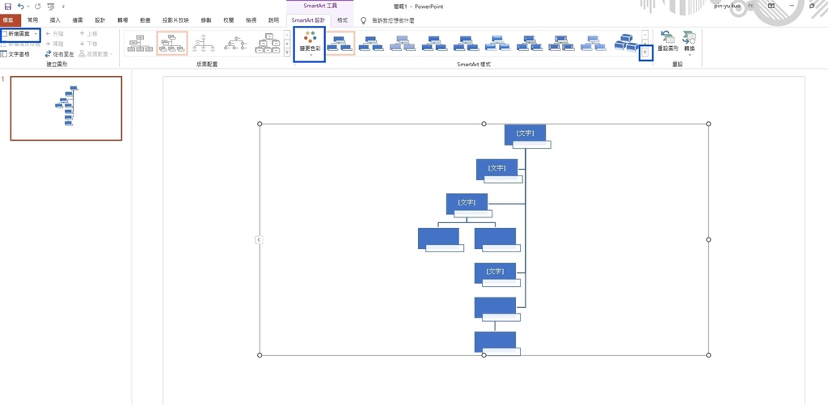This screenshot has width=828, height=405.
Task: Click the PK account avatar
Action: 750,6
